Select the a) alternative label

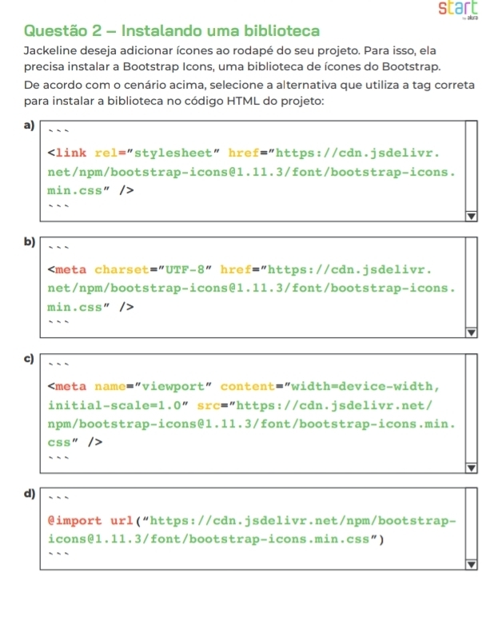pyautogui.click(x=29, y=125)
